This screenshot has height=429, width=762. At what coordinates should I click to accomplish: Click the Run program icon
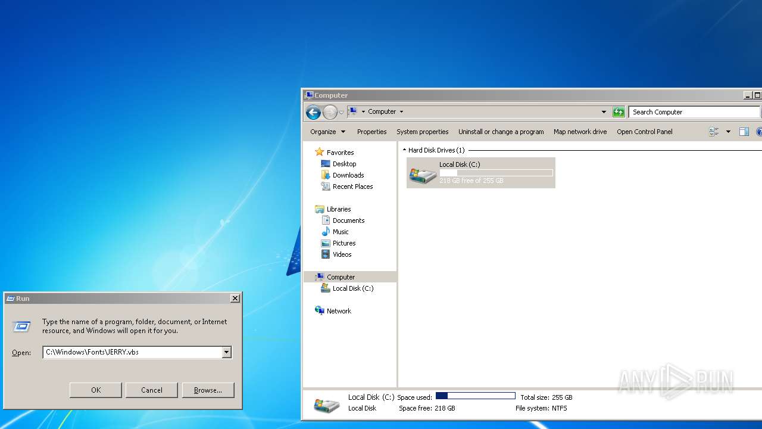coord(22,327)
